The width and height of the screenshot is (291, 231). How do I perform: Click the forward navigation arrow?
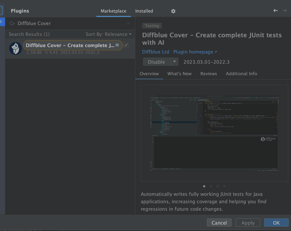tap(285, 11)
